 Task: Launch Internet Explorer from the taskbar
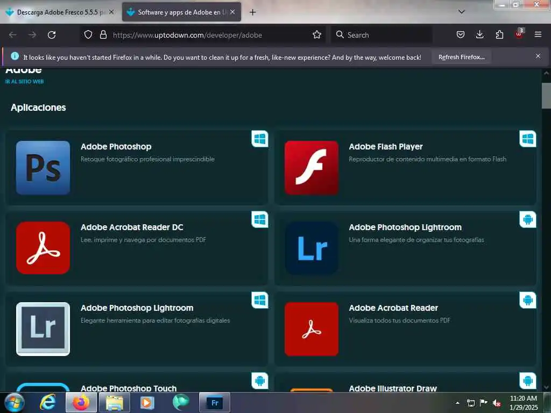(x=47, y=402)
